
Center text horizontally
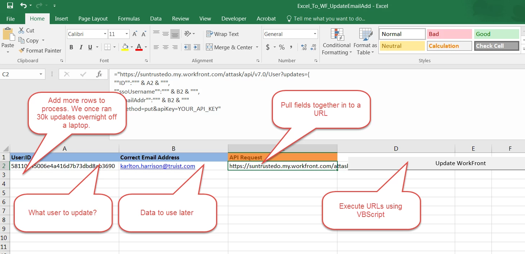click(166, 47)
